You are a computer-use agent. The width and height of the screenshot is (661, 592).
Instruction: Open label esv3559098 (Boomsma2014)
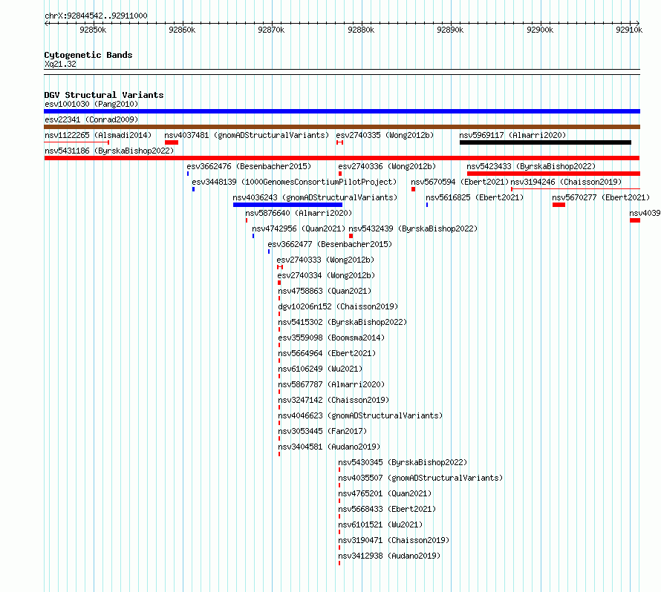(331, 338)
